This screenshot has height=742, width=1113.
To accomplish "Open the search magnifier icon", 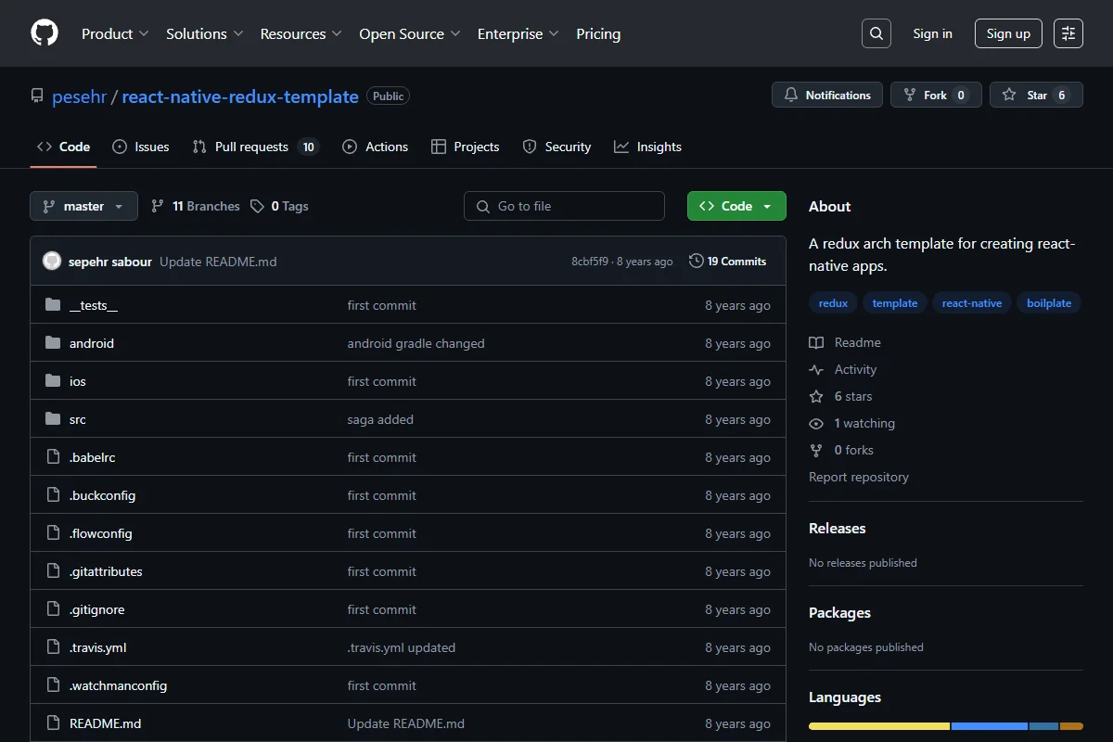I will point(876,33).
